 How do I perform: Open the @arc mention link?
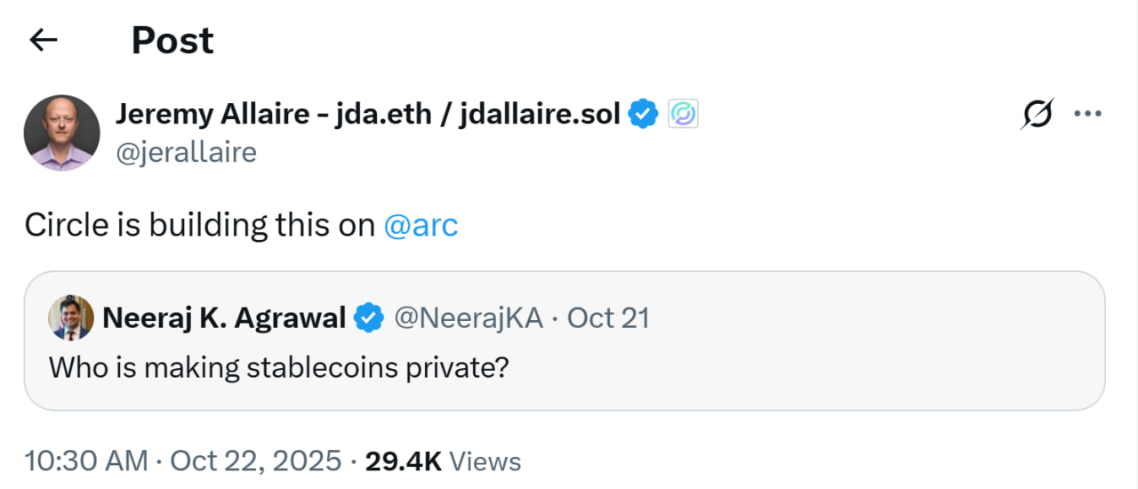421,226
